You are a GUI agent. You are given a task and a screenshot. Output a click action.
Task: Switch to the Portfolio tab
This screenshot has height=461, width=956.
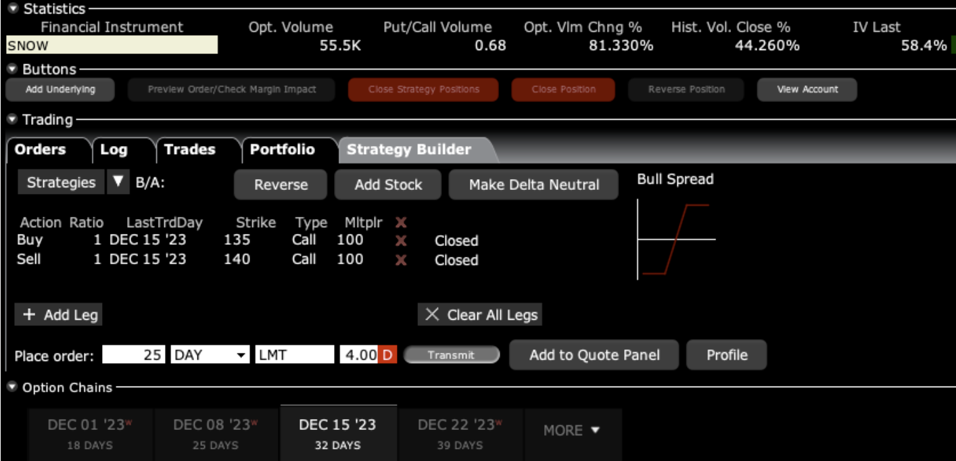pos(282,150)
